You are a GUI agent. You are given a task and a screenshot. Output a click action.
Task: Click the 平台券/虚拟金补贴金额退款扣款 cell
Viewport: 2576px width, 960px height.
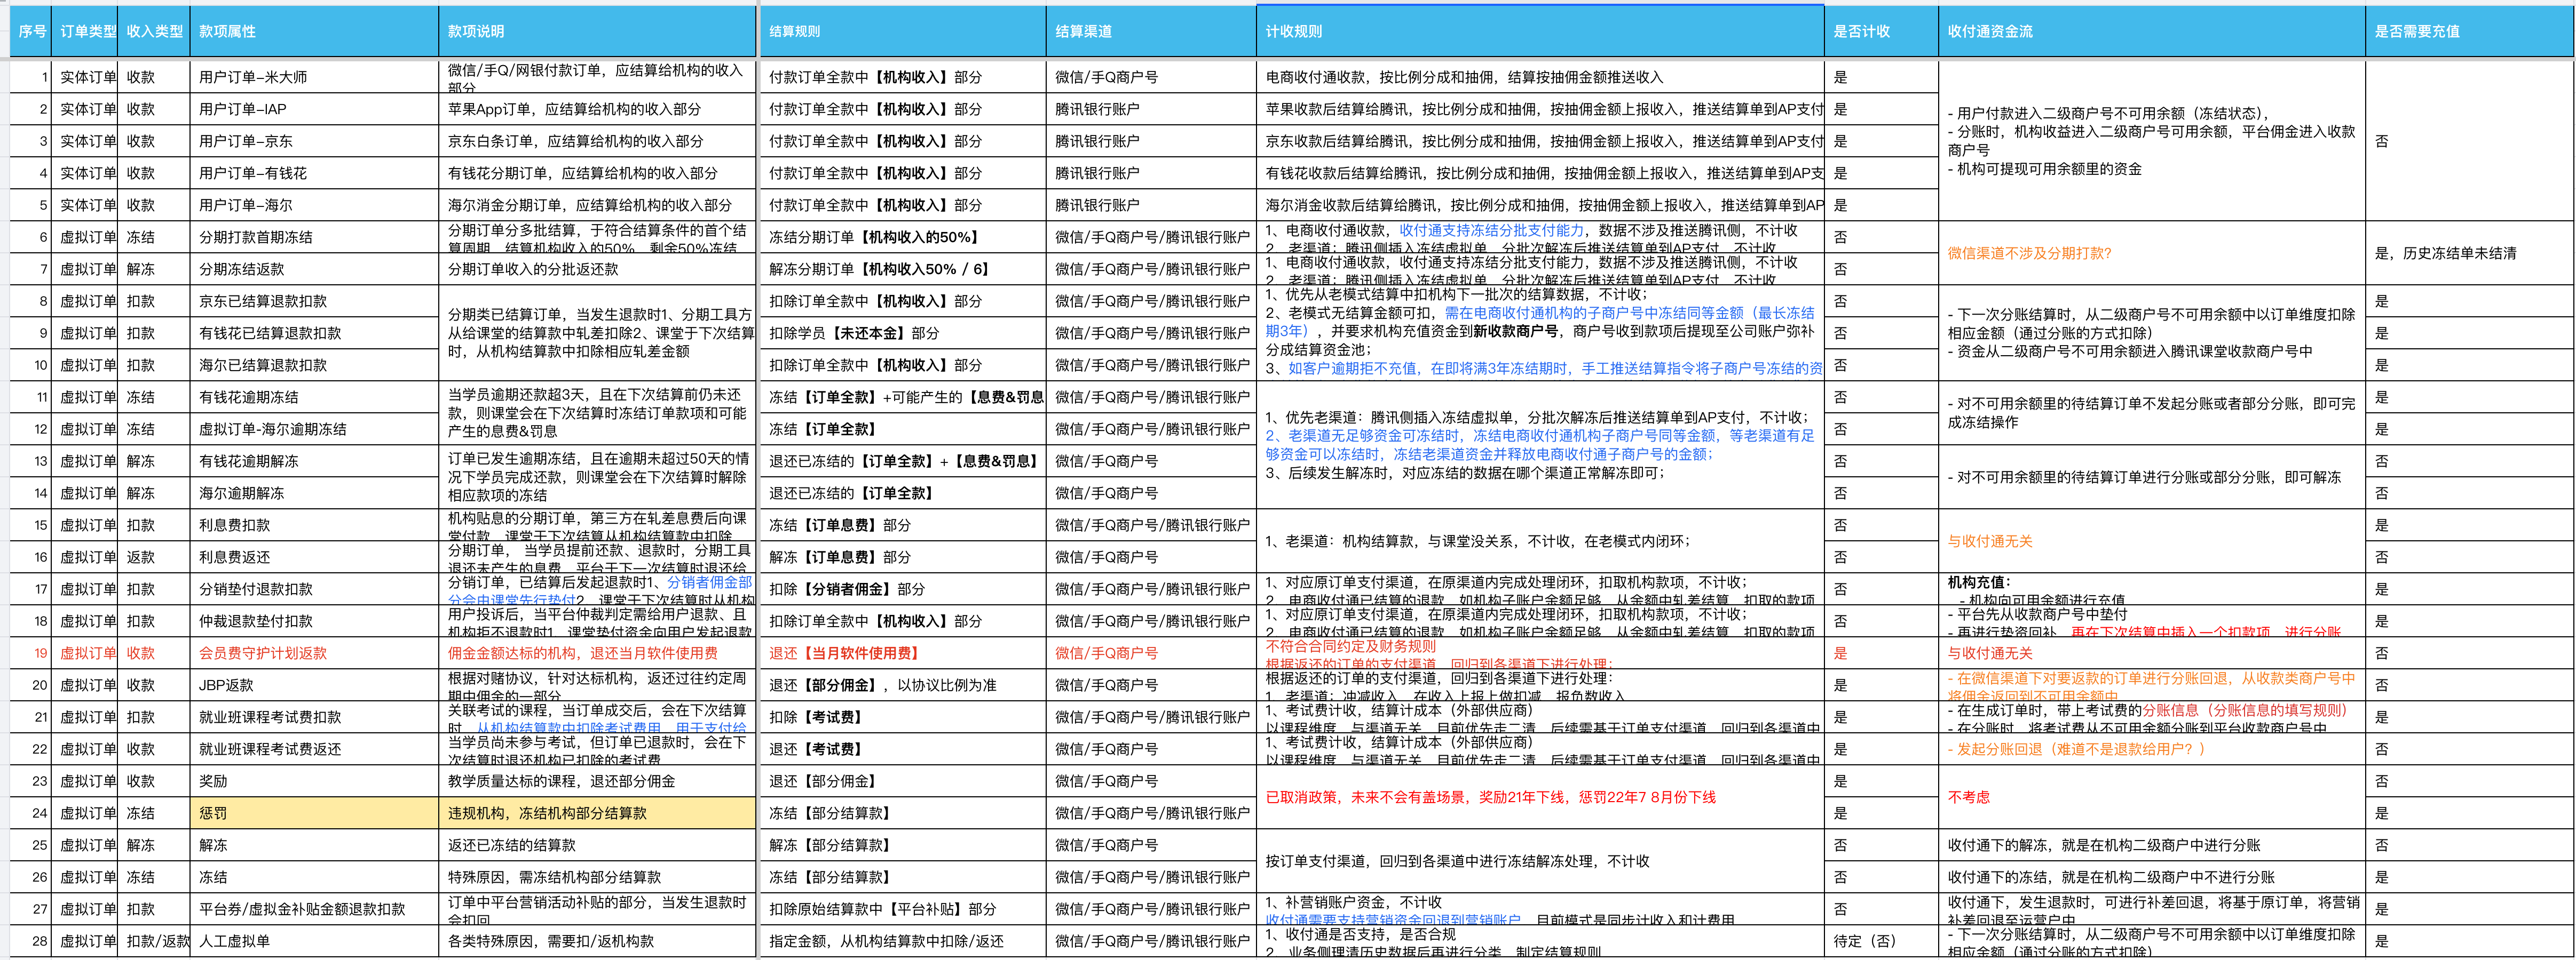coord(314,908)
